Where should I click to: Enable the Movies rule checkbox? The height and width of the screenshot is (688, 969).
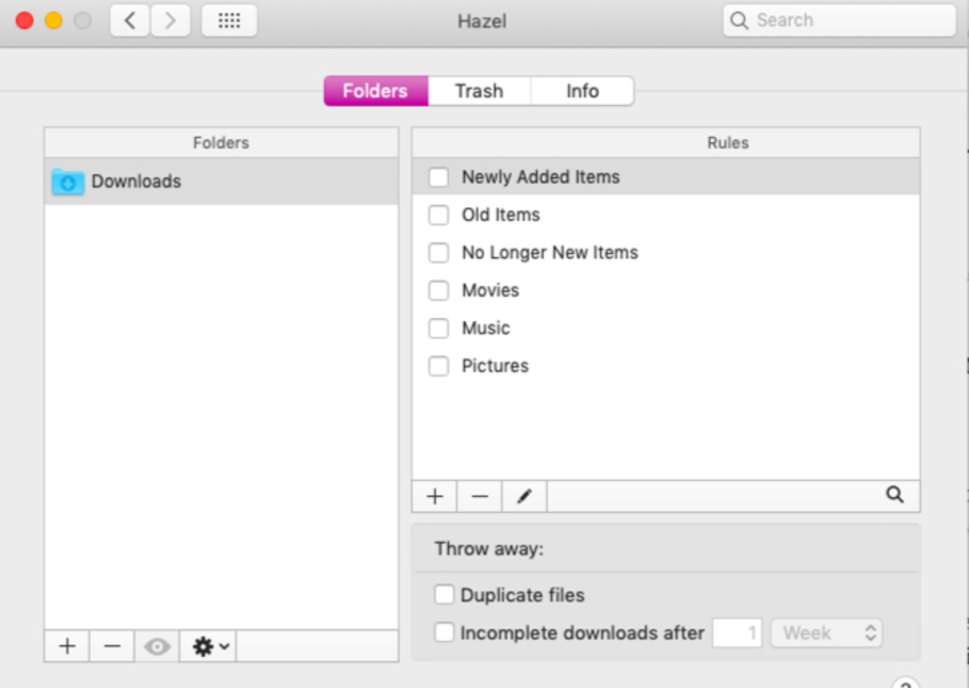tap(439, 291)
